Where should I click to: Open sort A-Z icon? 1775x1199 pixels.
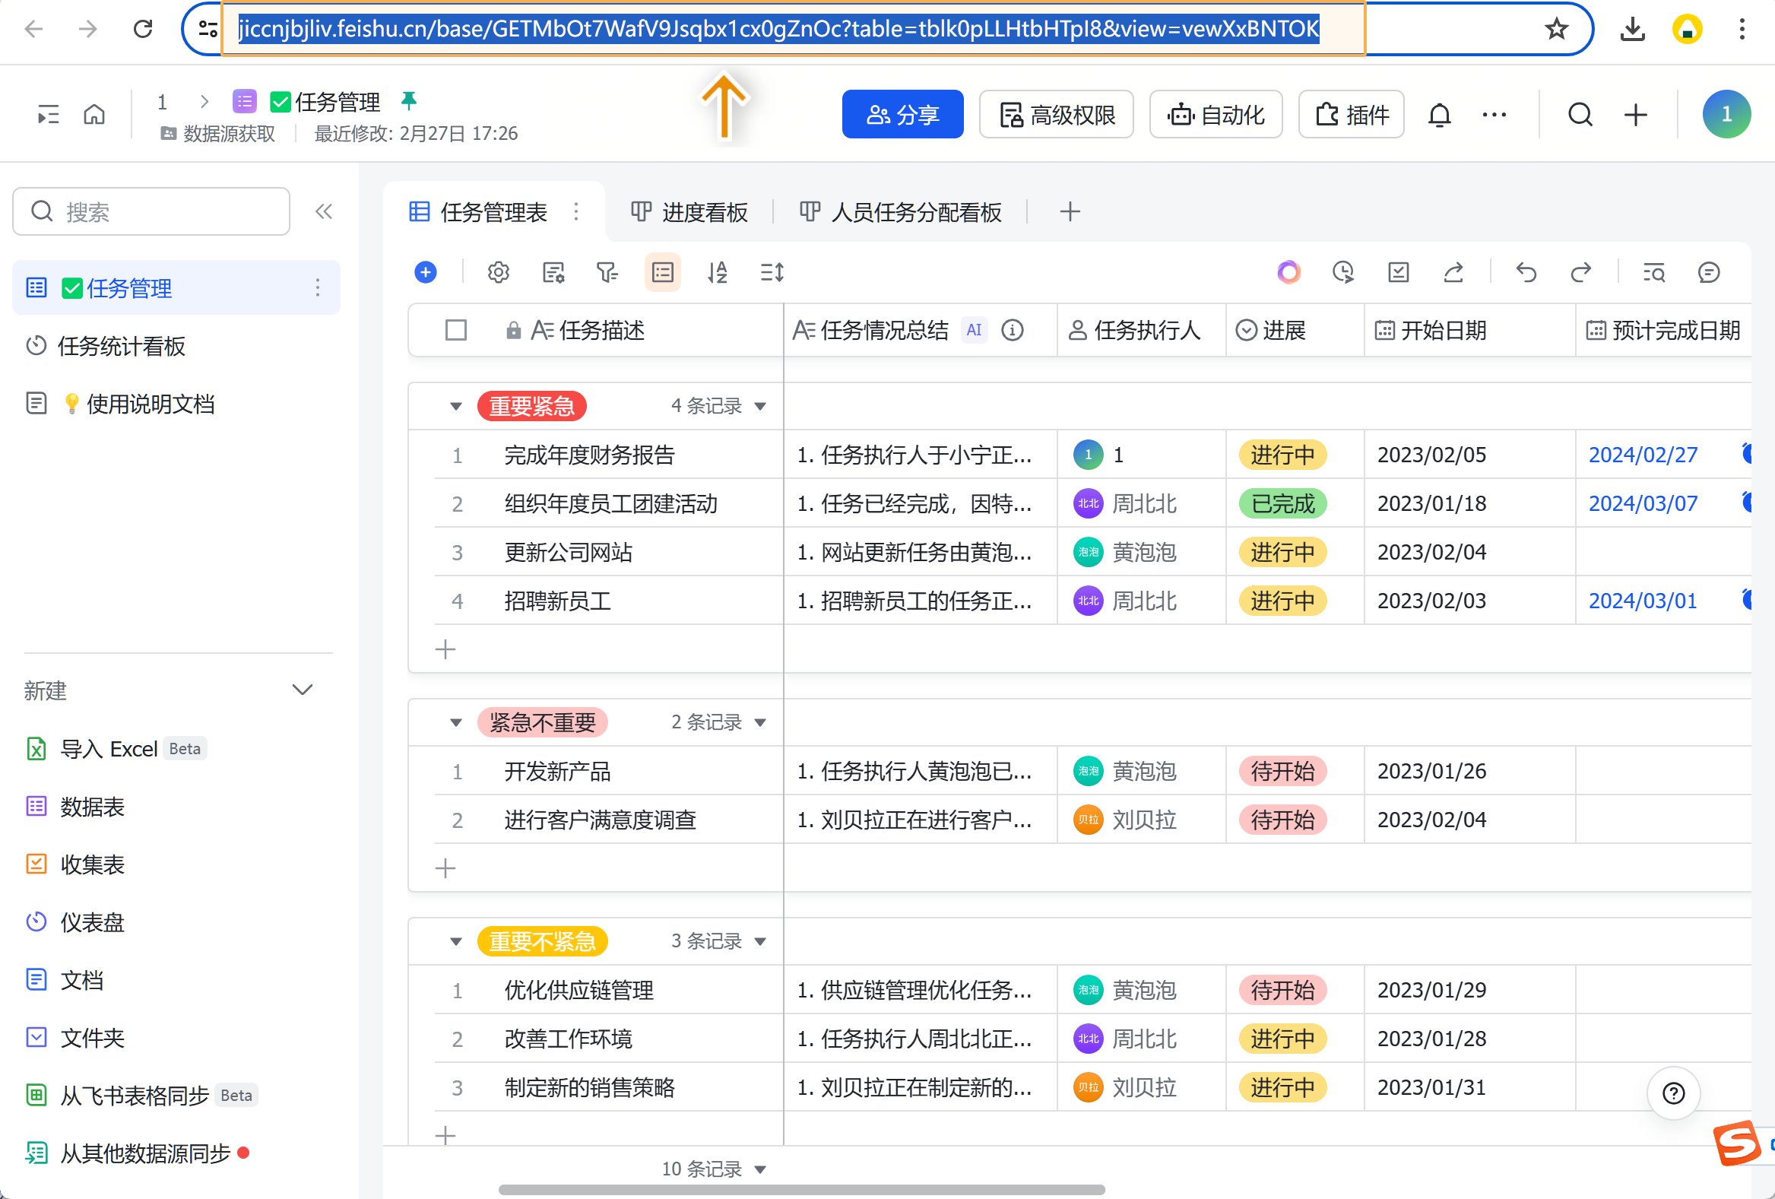[x=717, y=272]
